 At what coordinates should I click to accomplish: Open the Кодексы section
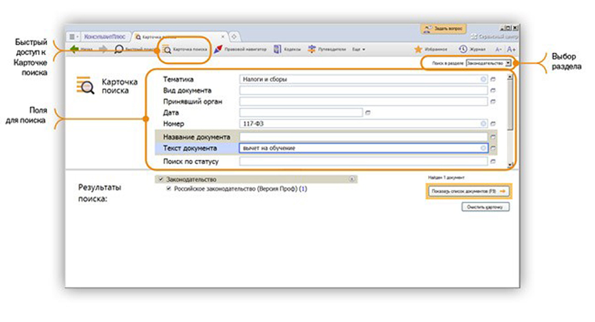click(x=278, y=50)
